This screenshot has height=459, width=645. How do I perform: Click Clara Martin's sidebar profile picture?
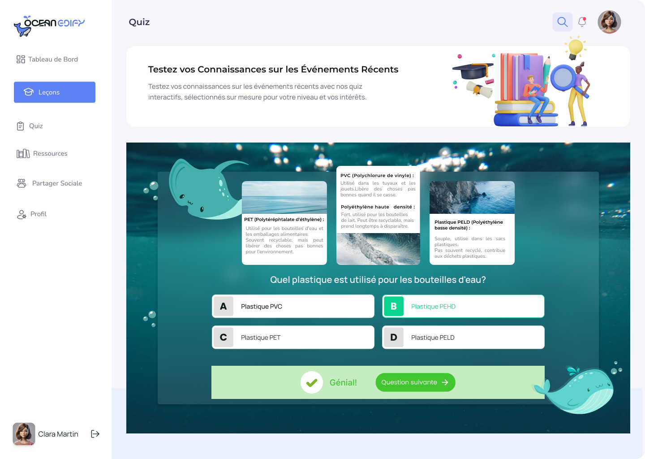(x=24, y=434)
